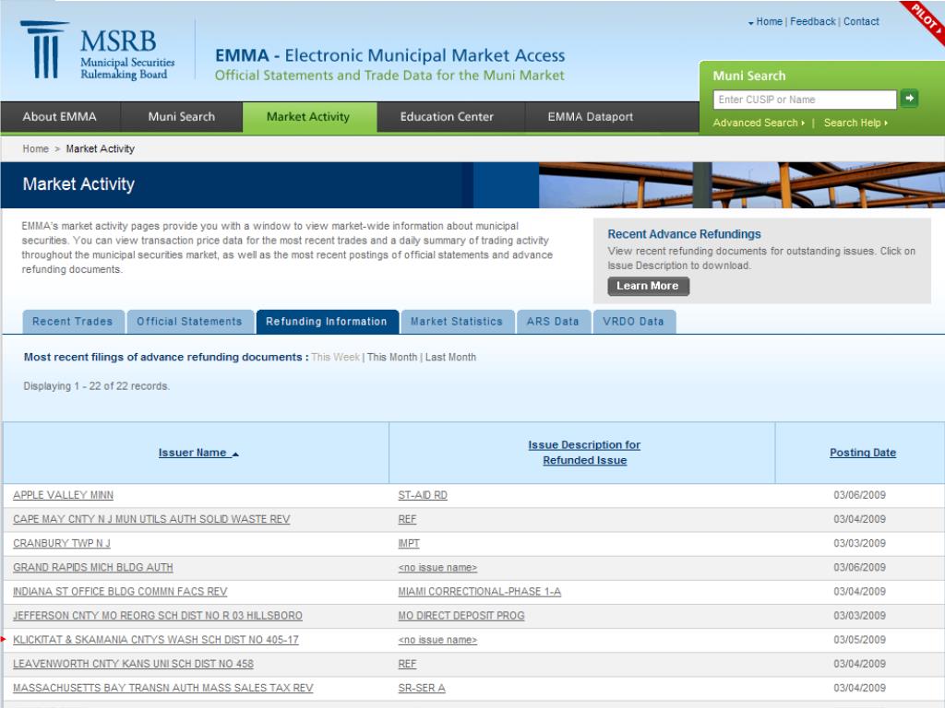Click 03/05/2009 posting date for Klickitat
Image resolution: width=945 pixels, height=708 pixels.
tap(859, 640)
